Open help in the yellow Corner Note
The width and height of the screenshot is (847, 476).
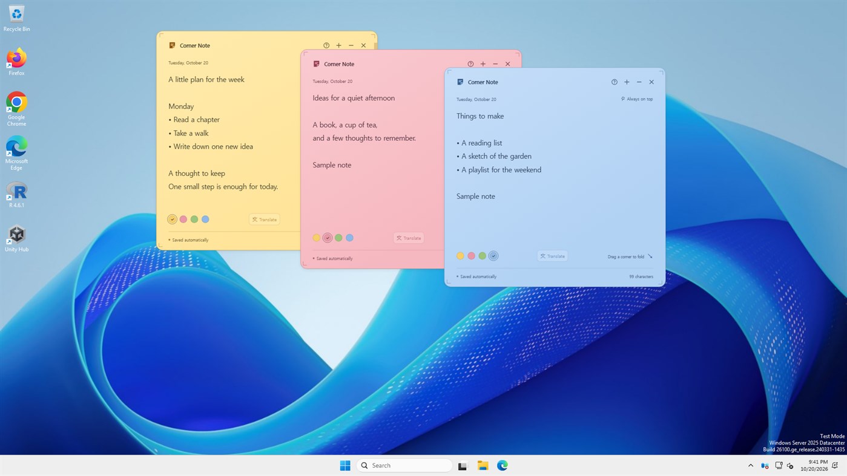(326, 45)
